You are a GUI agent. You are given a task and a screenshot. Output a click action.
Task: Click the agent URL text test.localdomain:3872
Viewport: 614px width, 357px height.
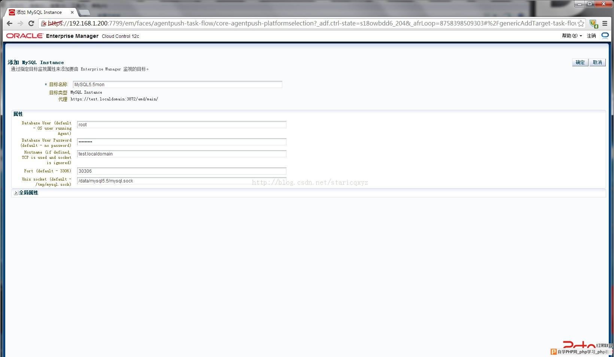point(114,99)
